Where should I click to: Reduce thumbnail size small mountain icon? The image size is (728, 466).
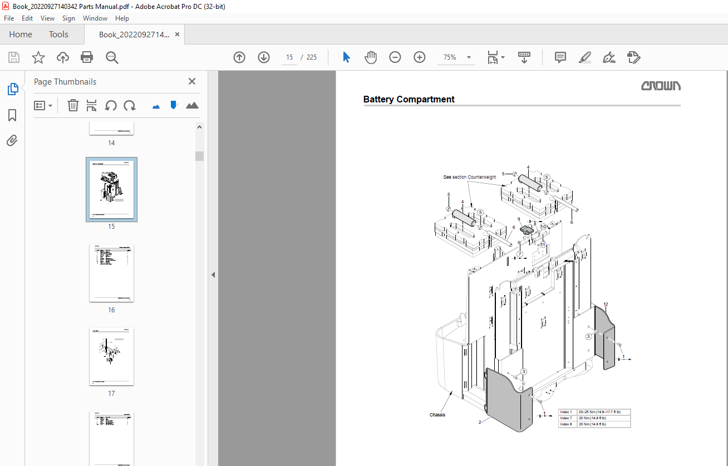156,106
